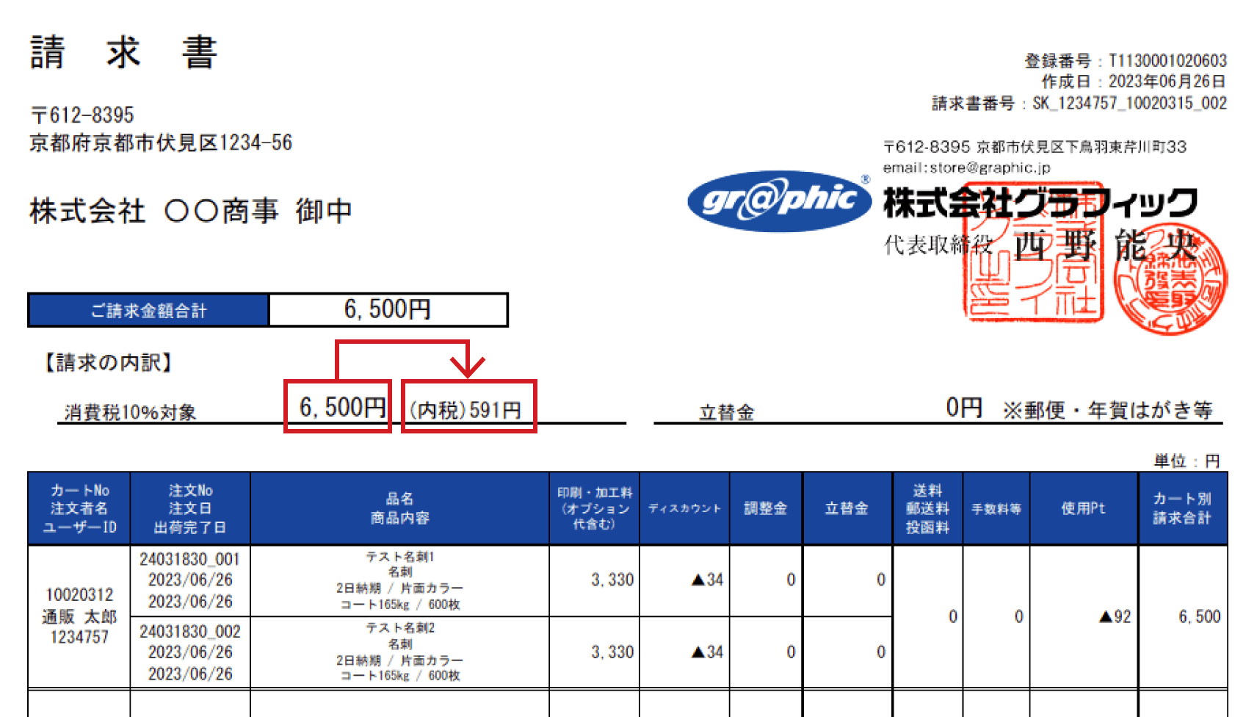Click the blue gr@phic logo
The width and height of the screenshot is (1257, 717).
779,201
